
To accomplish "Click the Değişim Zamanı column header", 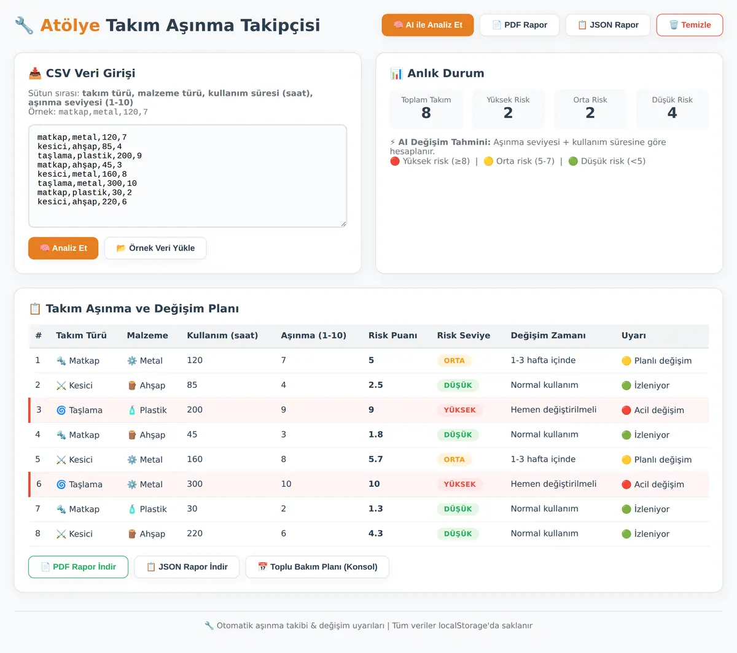I will pyautogui.click(x=548, y=336).
